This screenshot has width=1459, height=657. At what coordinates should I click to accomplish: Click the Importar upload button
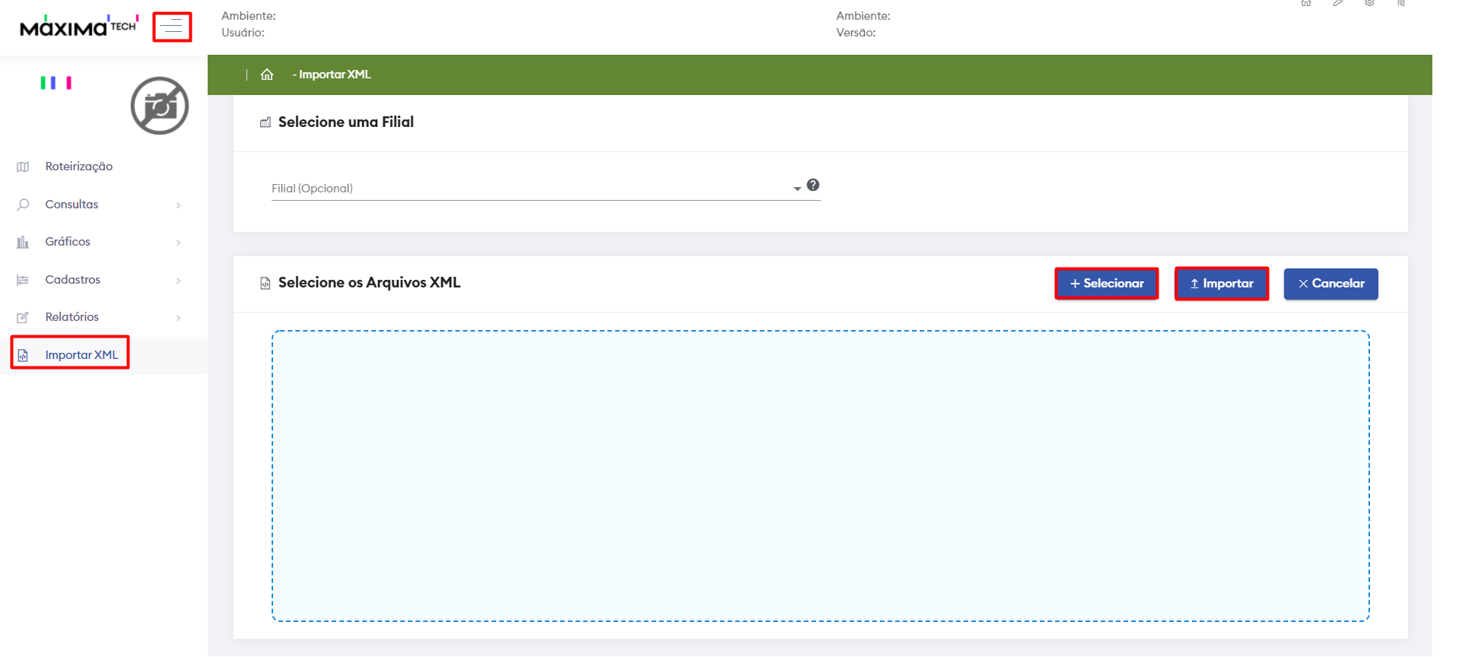1222,284
